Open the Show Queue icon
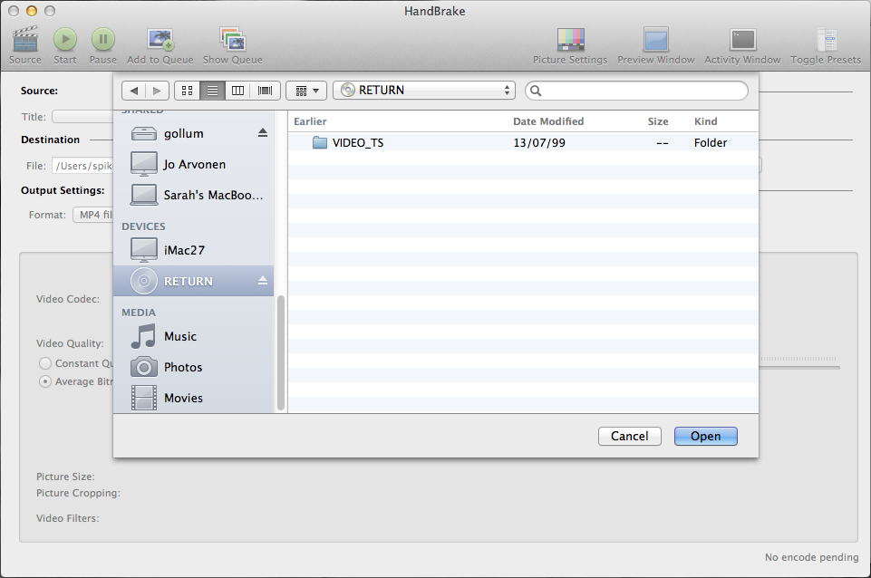This screenshot has height=578, width=871. coord(232,40)
